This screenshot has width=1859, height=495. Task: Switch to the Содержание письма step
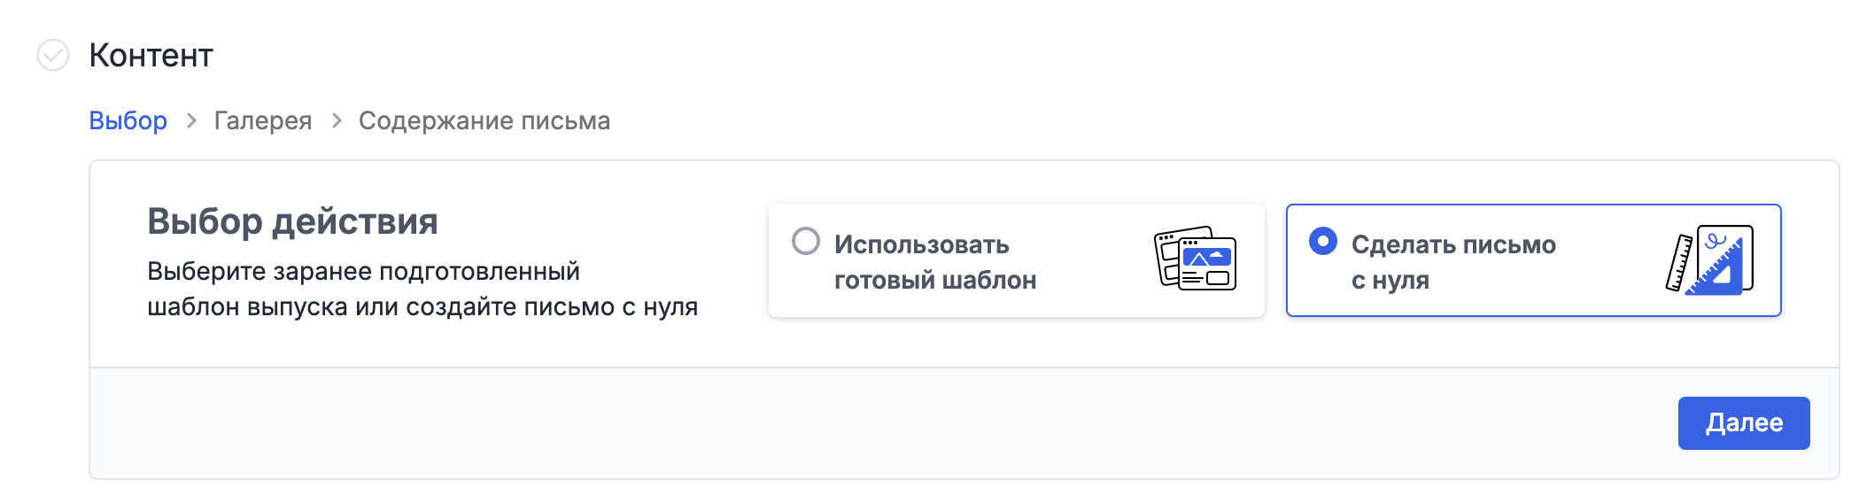tap(484, 120)
